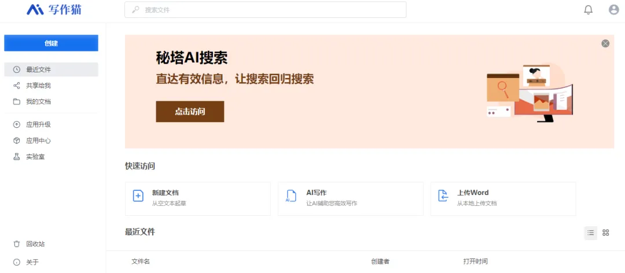The image size is (625, 273).
Task: Click the clock icon beside 最近文件
Action: pyautogui.click(x=16, y=69)
